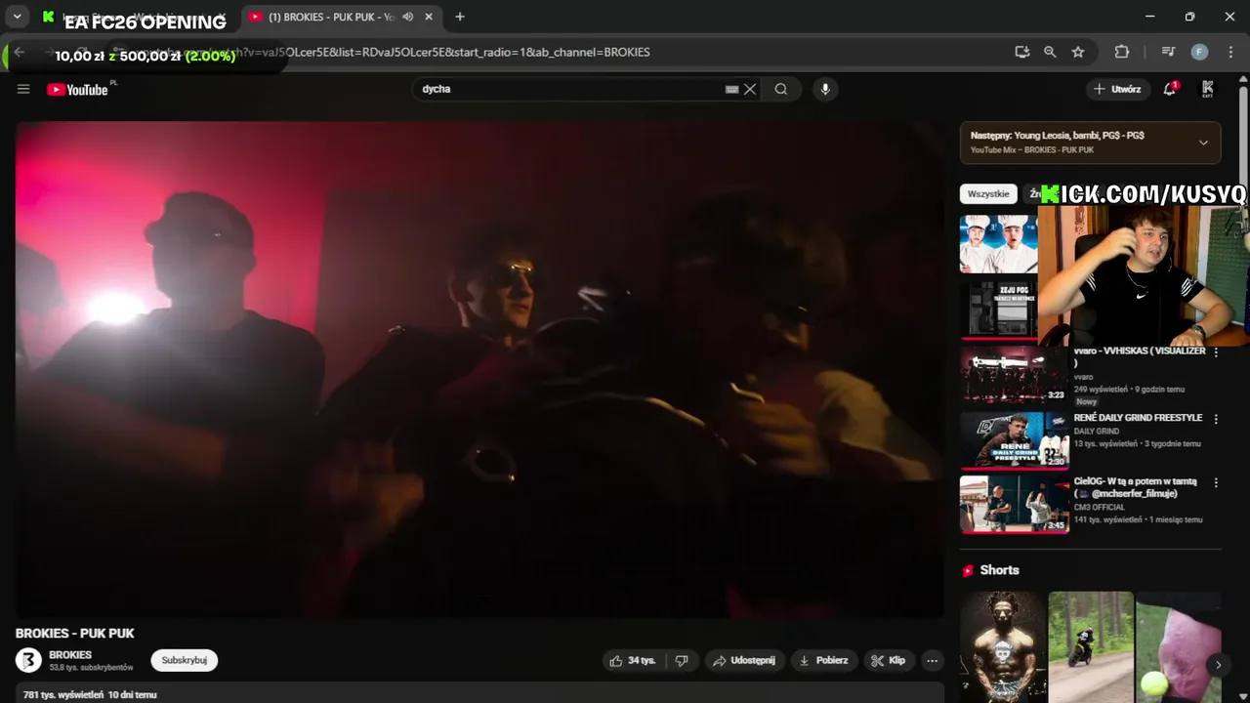Viewport: 1250px width, 703px height.
Task: Submit search with magnifier button
Action: [x=781, y=89]
